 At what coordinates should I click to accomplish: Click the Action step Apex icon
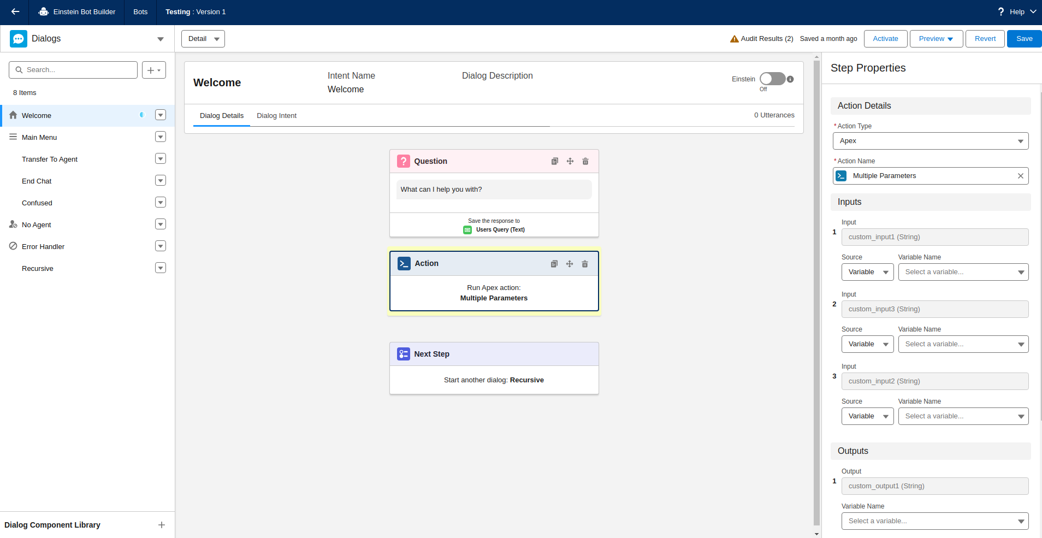pos(404,264)
